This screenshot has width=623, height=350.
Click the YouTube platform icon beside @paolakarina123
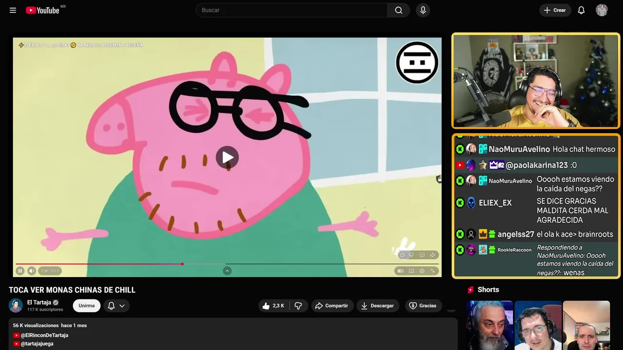pyautogui.click(x=460, y=165)
